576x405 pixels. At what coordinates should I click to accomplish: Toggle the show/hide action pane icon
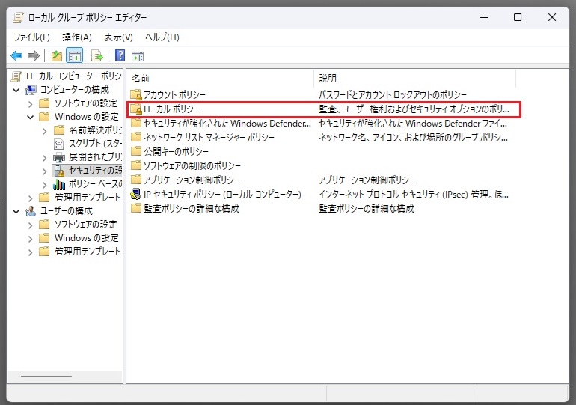point(137,55)
